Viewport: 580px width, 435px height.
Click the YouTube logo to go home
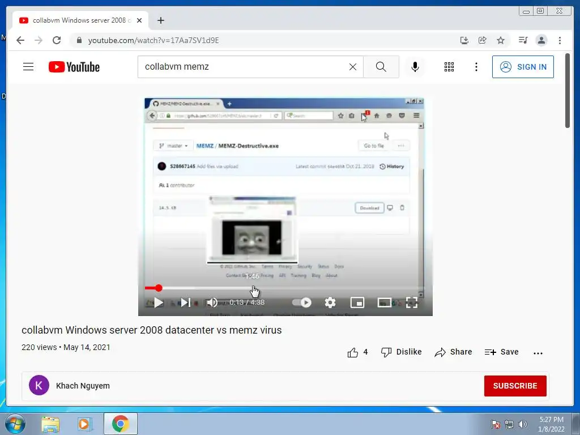tap(74, 67)
